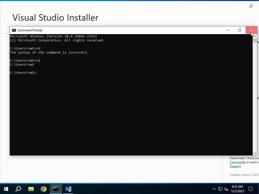Click the scrollbar down arrow in Command Prompt

click(255, 153)
